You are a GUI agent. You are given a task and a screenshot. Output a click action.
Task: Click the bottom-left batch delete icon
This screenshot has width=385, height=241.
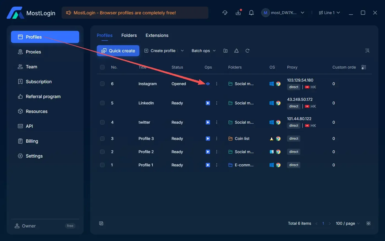(101, 223)
